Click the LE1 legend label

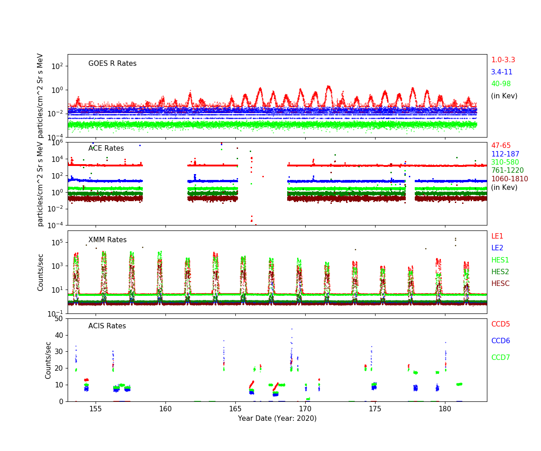pyautogui.click(x=497, y=236)
